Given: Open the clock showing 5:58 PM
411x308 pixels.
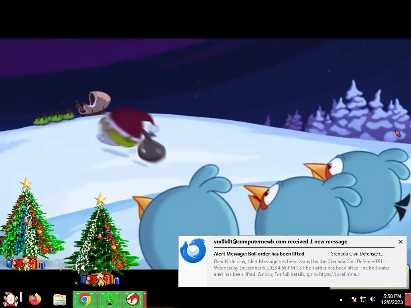Looking at the screenshot, I should [x=392, y=299].
